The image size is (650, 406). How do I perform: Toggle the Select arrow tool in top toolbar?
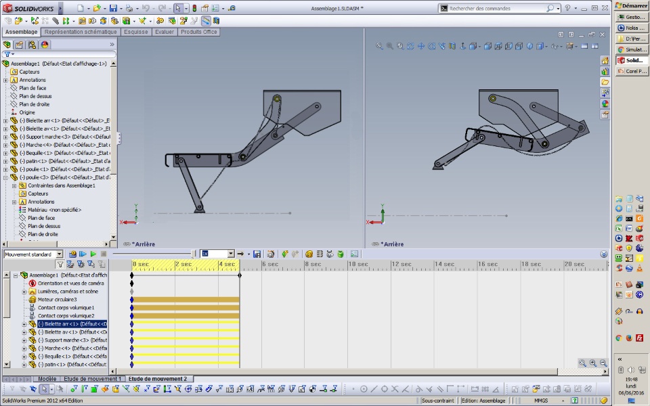pos(178,8)
